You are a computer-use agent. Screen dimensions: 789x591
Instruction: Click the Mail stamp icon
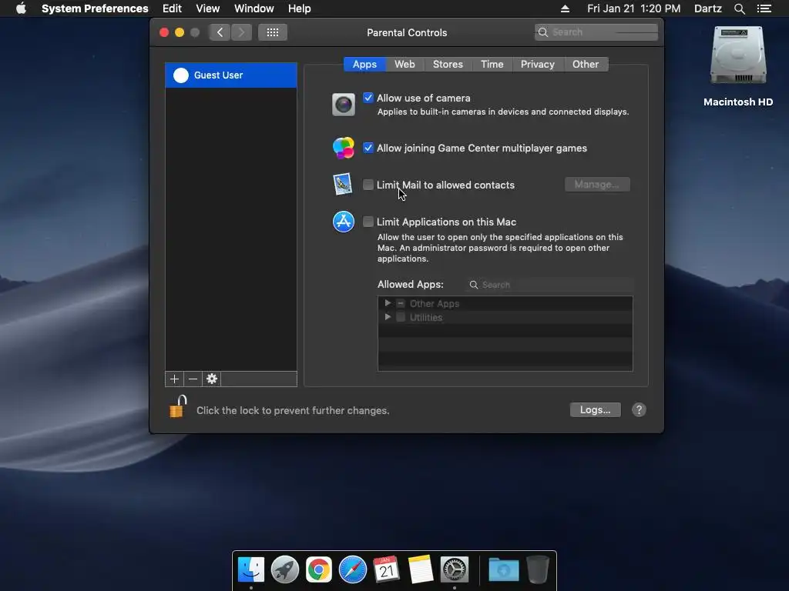click(x=343, y=185)
